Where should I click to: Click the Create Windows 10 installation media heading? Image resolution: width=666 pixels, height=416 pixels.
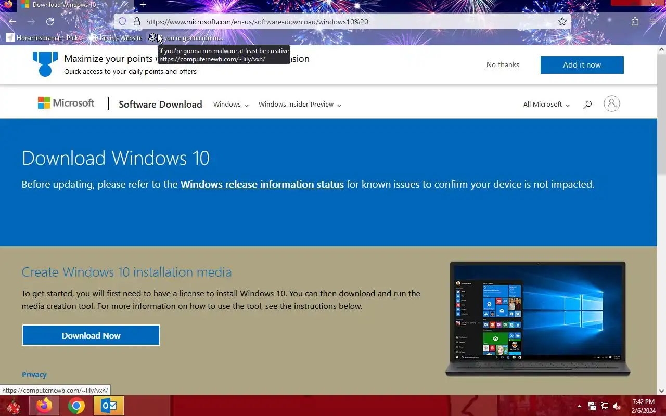point(126,272)
